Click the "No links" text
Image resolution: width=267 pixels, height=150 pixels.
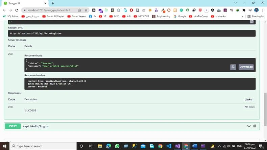[249, 107]
